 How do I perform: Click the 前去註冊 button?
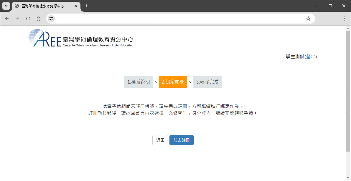click(182, 140)
